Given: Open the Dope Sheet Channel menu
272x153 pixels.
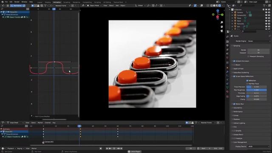Looking at the screenshot, I should 48,123.
